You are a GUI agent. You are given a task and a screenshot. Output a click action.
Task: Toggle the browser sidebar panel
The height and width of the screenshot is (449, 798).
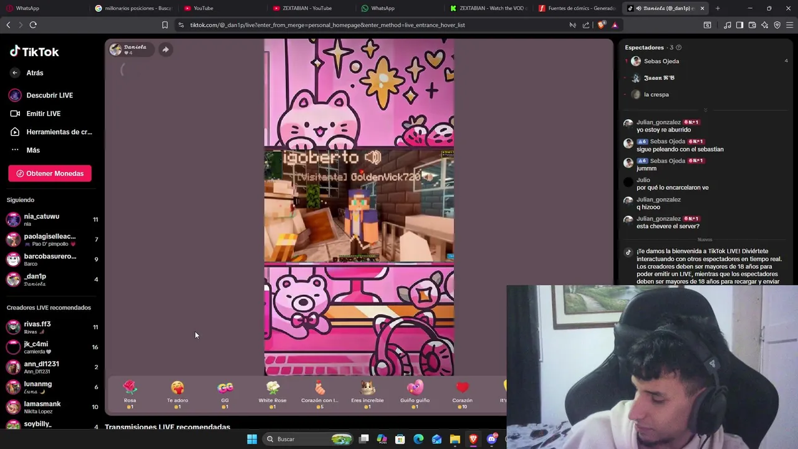[739, 25]
